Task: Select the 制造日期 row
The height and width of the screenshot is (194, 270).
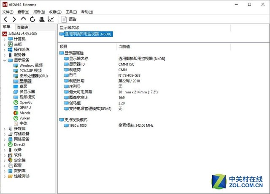Action: coord(102,81)
